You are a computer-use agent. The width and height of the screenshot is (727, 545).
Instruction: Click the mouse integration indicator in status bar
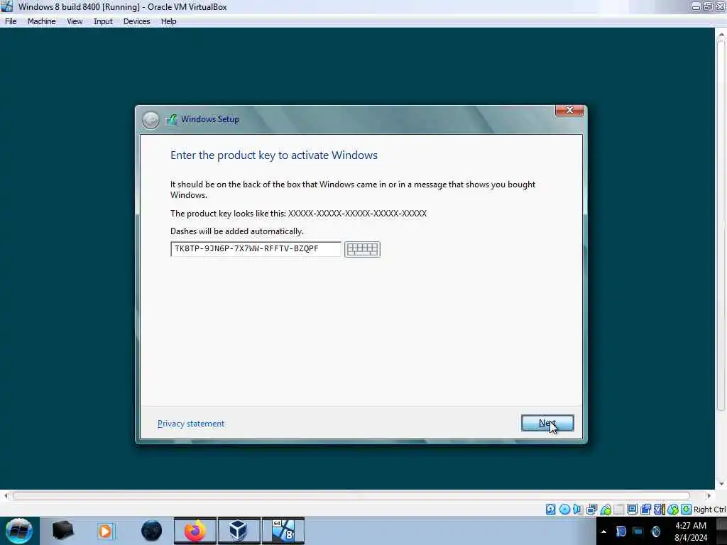pos(673,510)
